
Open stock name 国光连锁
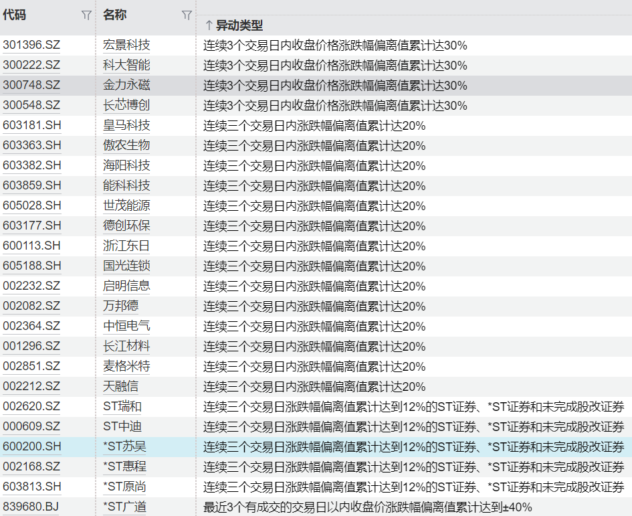tap(126, 266)
